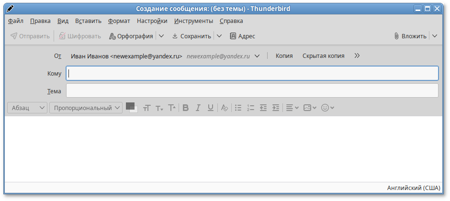Open the Файл menu
This screenshot has width=450, height=201.
point(16,21)
